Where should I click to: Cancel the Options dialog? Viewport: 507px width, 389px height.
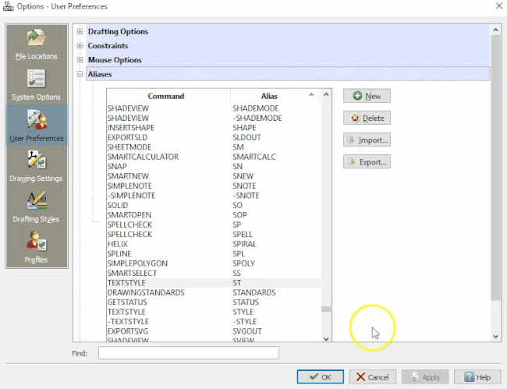371,377
